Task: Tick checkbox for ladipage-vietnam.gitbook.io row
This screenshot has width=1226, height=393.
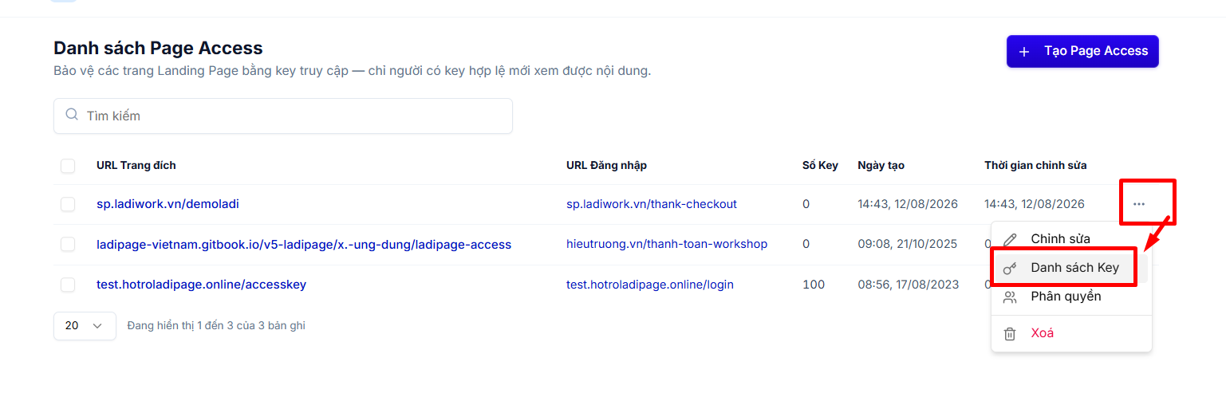Action: click(68, 245)
